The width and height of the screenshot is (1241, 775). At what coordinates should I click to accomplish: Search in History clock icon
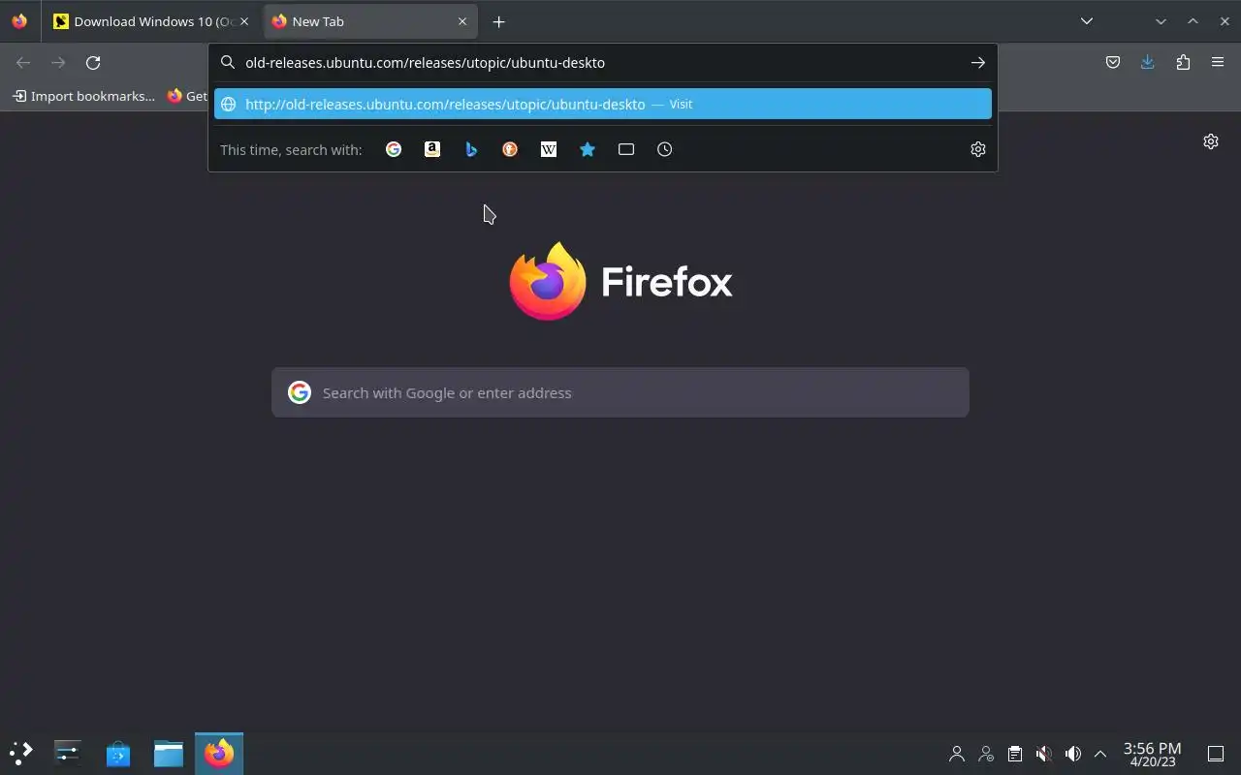pyautogui.click(x=665, y=149)
